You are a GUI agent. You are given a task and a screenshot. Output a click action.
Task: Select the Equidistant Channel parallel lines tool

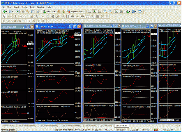[63, 16]
